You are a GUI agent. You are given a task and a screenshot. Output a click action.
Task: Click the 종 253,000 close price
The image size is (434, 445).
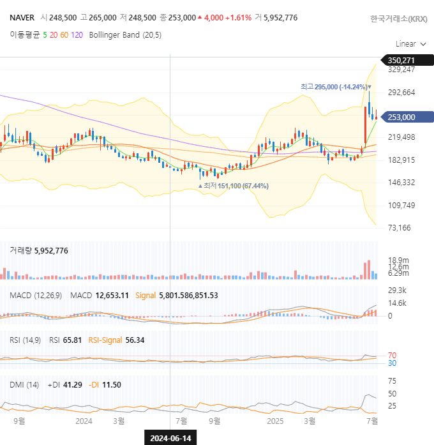[x=177, y=18]
